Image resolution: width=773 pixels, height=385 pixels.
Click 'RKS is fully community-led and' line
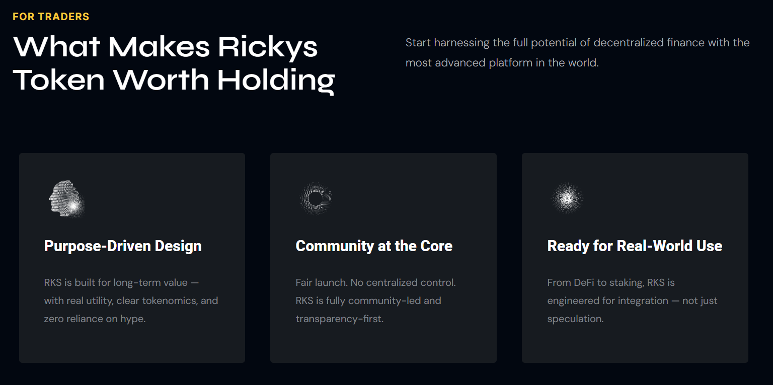(x=368, y=301)
